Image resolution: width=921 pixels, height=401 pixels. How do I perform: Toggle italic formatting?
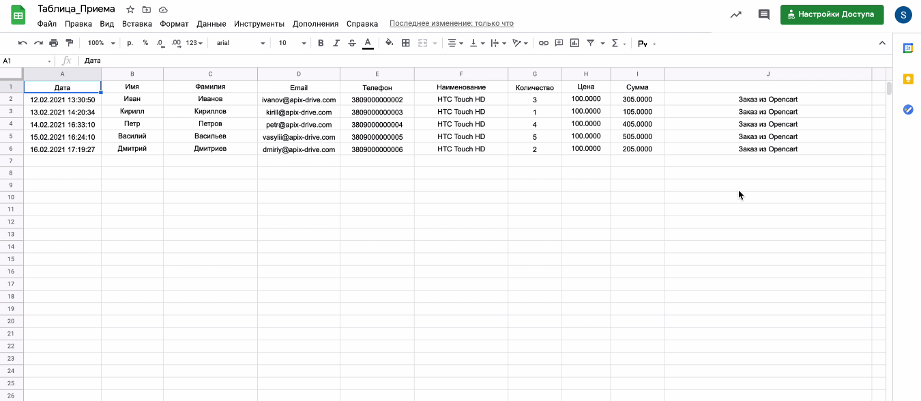click(336, 43)
